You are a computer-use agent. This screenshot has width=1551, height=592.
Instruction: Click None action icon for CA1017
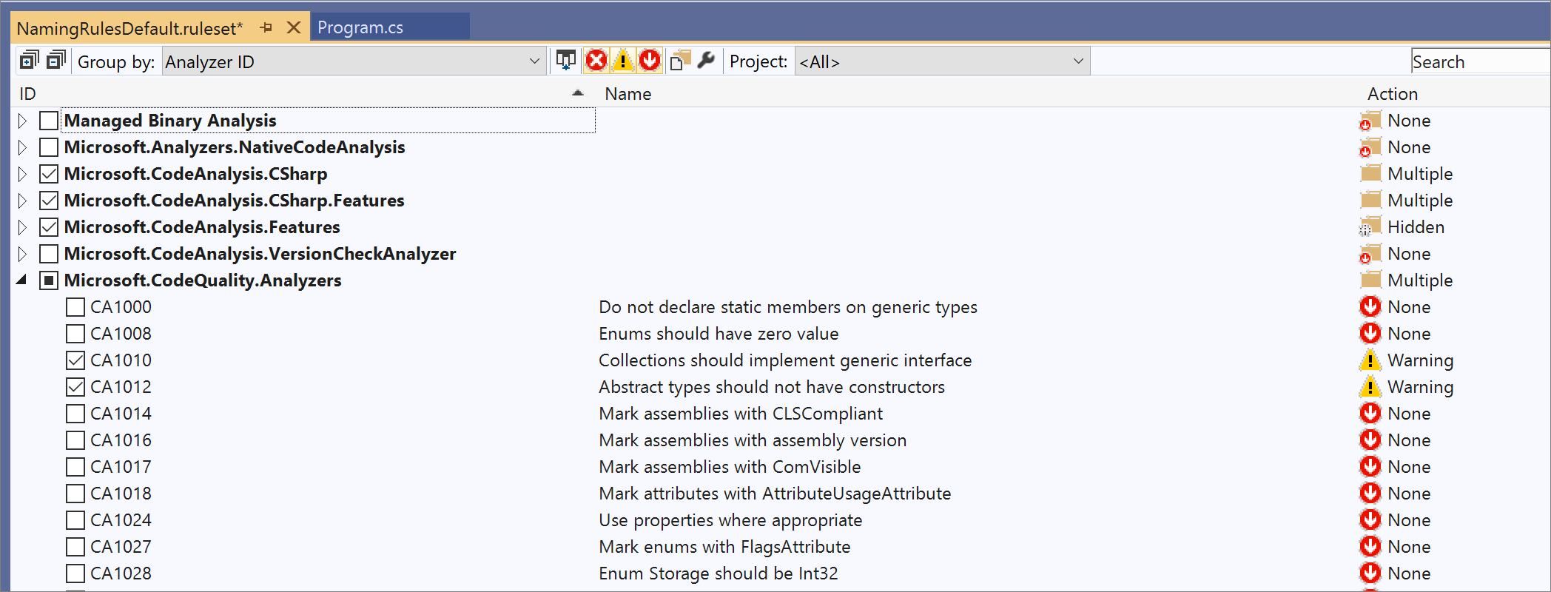pyautogui.click(x=1370, y=467)
